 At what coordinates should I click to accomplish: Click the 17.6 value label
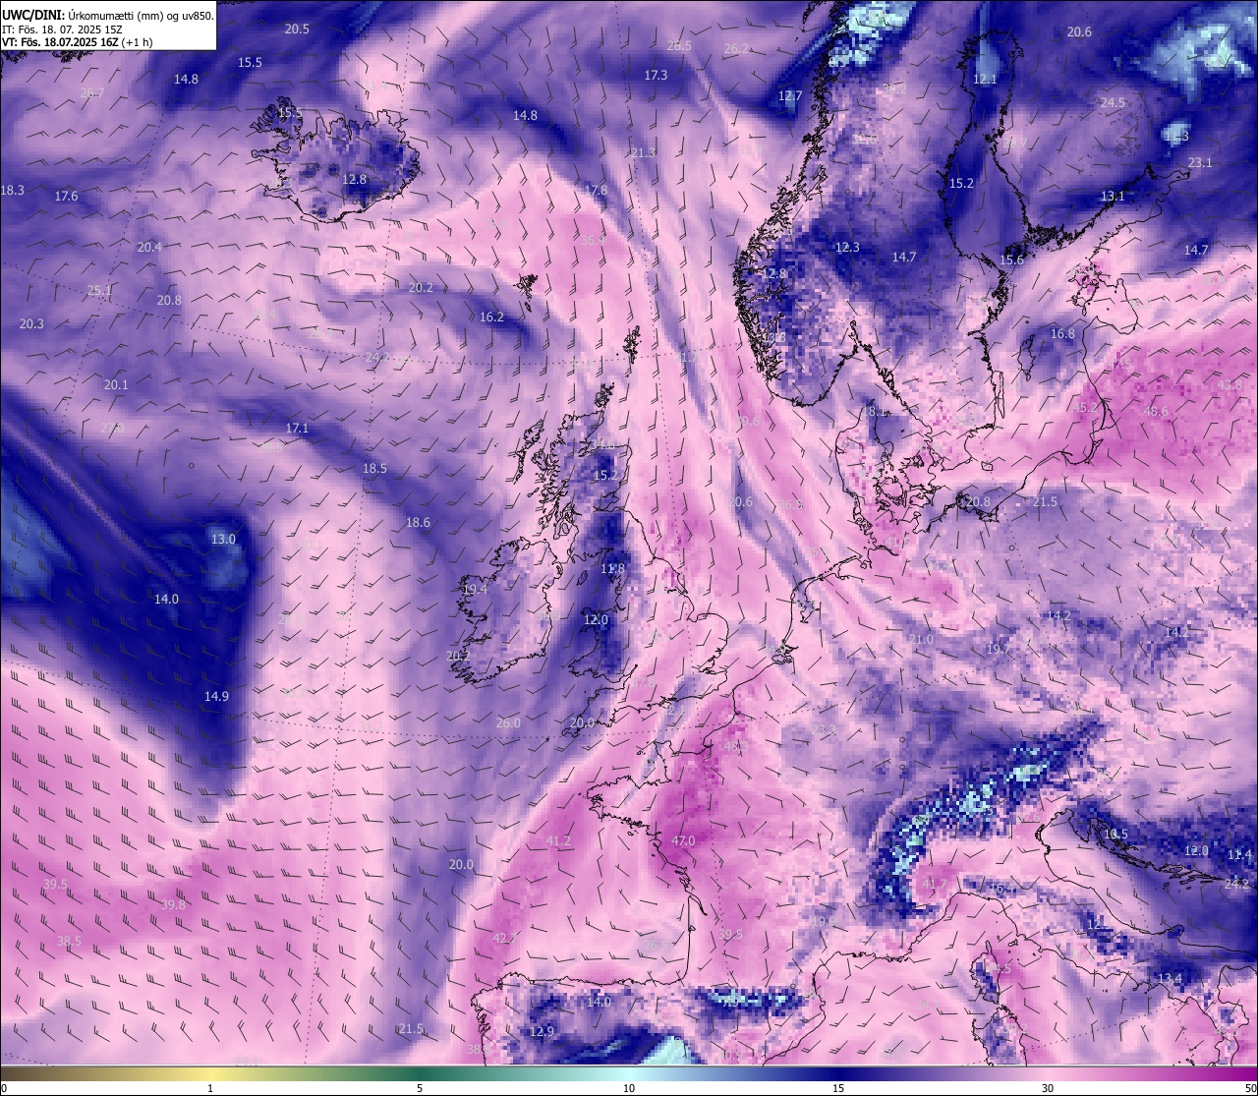pos(66,196)
